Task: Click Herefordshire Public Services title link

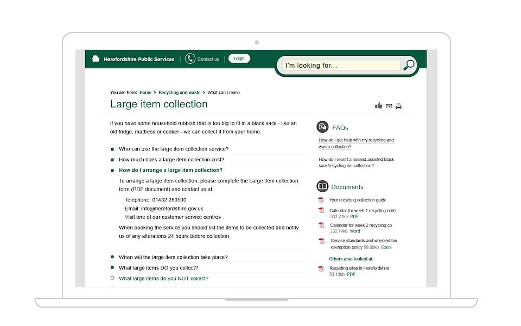Action: point(139,59)
